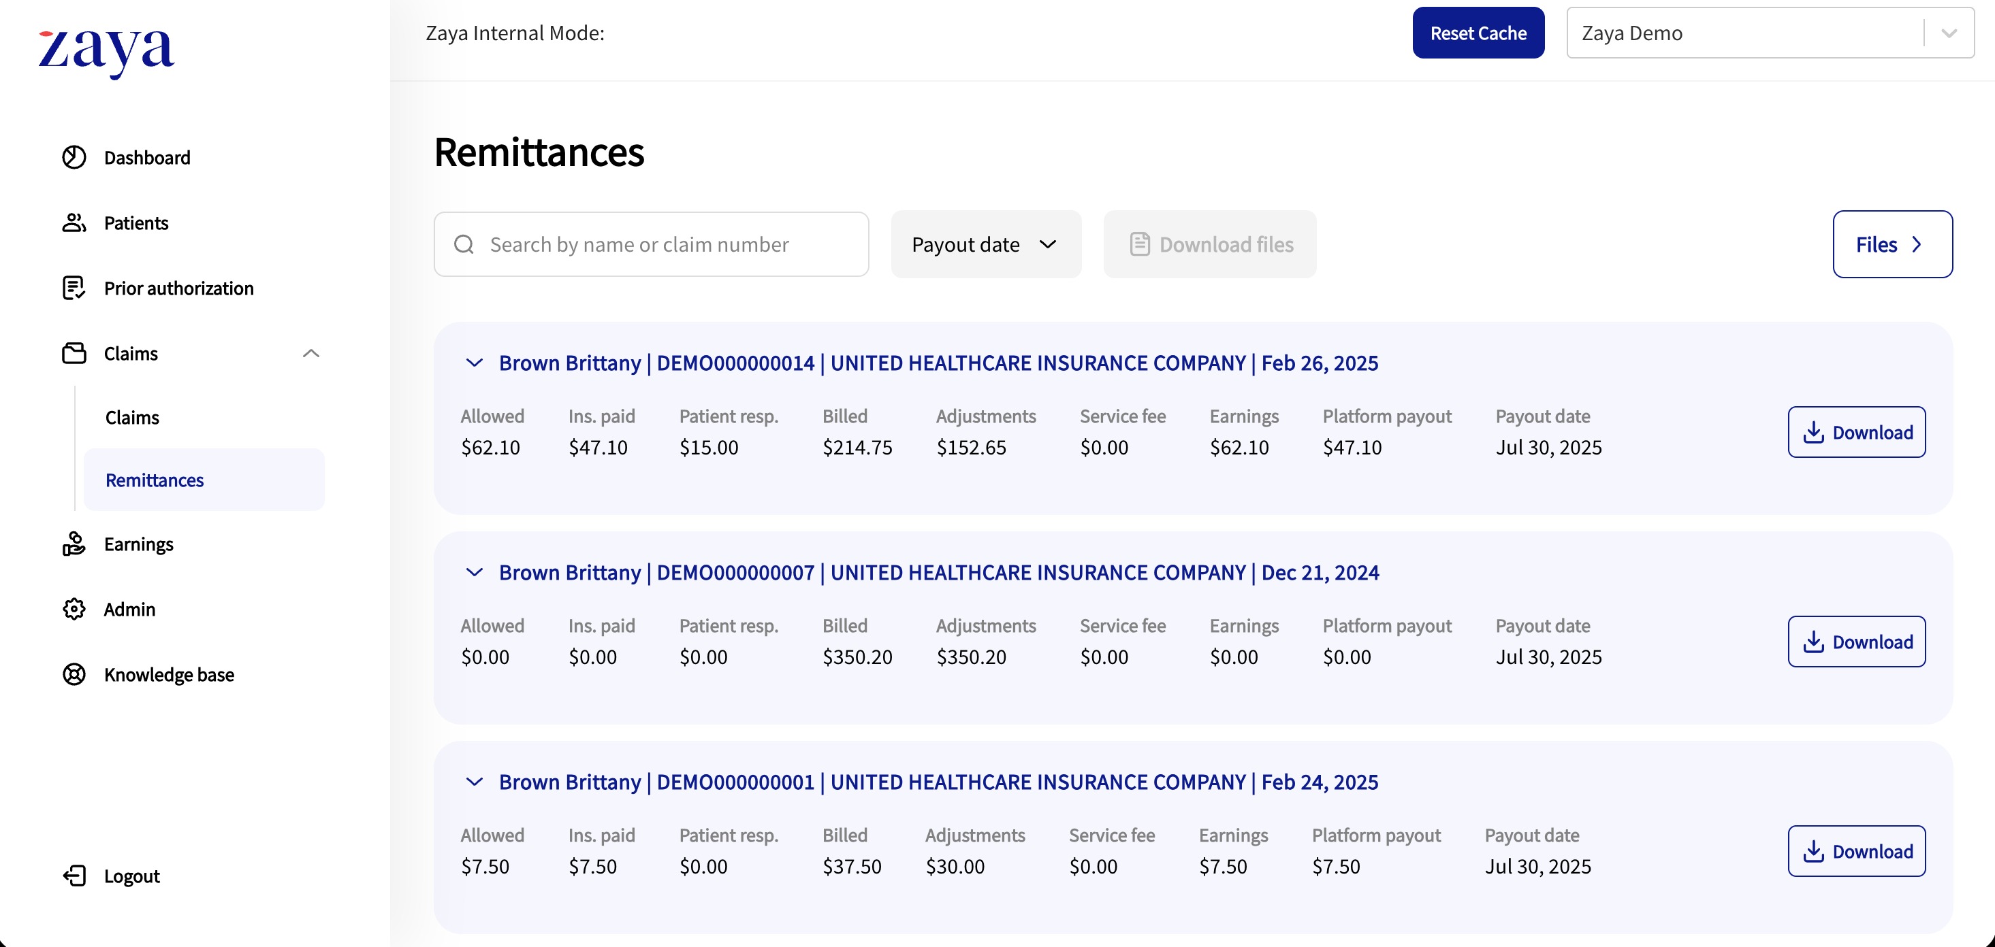Click the Knowledge base lifebuoy icon

[74, 675]
